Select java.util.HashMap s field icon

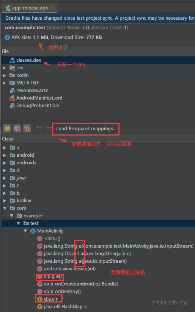pyautogui.click(x=40, y=307)
